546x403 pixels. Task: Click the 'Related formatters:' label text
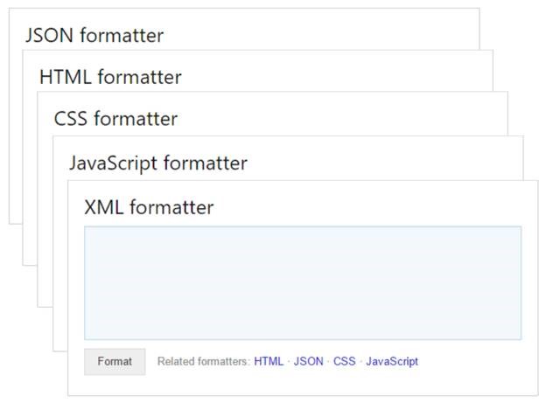[x=204, y=361]
